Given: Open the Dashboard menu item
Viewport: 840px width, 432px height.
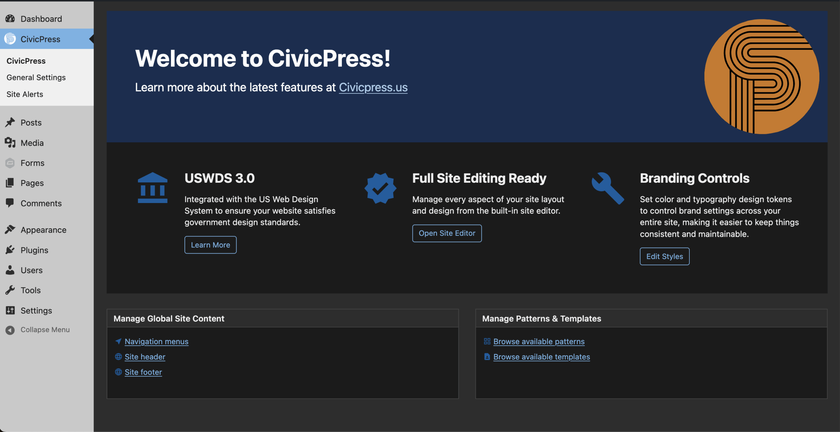Looking at the screenshot, I should (x=47, y=19).
